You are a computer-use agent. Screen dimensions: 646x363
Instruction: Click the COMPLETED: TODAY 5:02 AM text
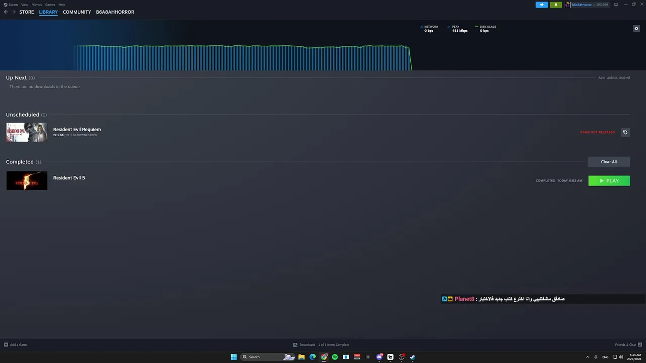pos(559,180)
